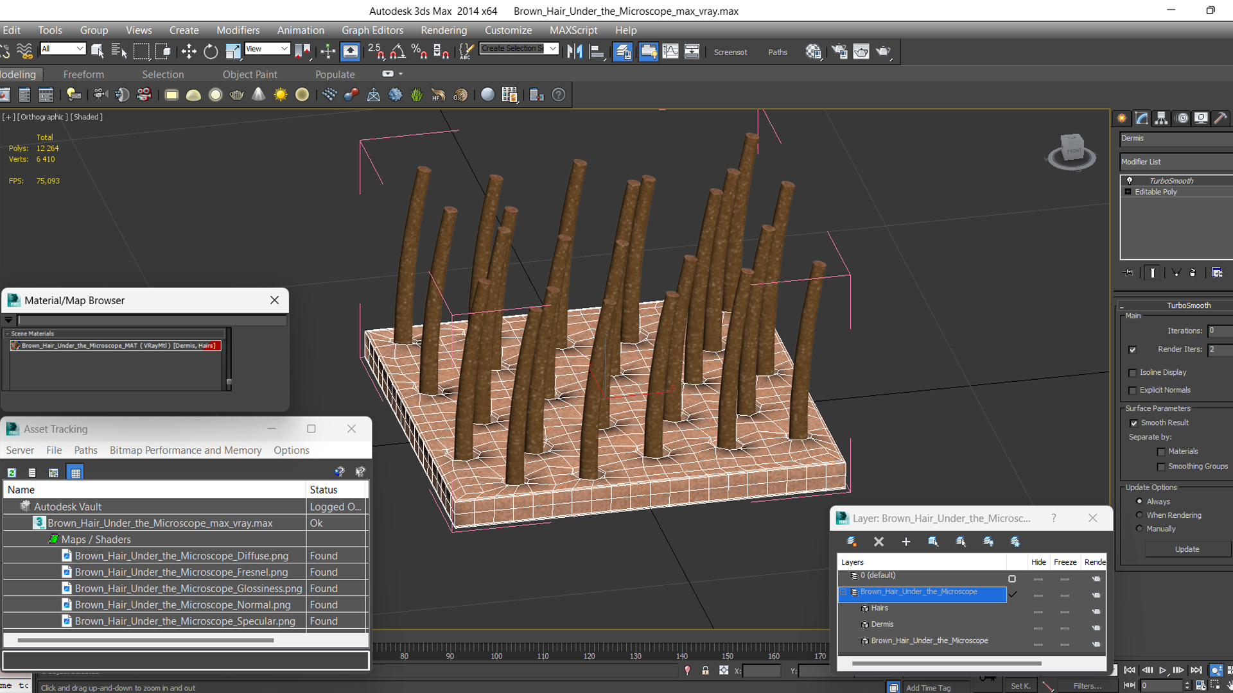Toggle Angle Snap
The width and height of the screenshot is (1233, 693).
(x=398, y=51)
